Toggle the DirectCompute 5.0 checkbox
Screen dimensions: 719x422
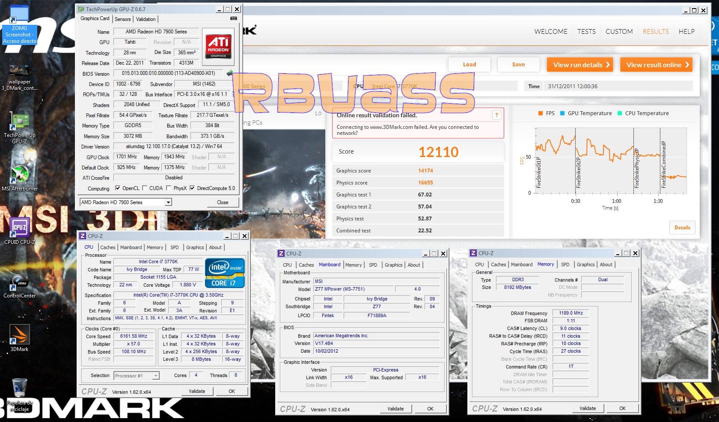point(192,188)
